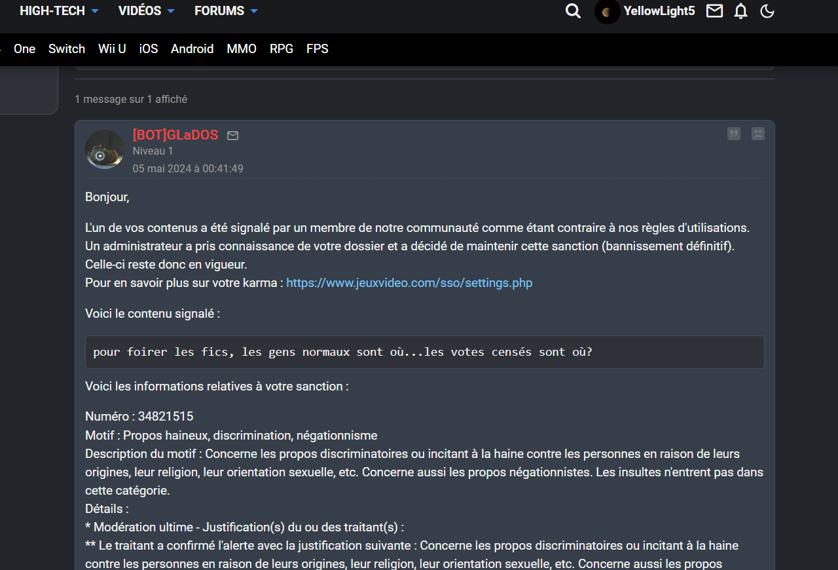Screen dimensions: 838x570
Task: Select the Switch platform tab
Action: pos(67,49)
